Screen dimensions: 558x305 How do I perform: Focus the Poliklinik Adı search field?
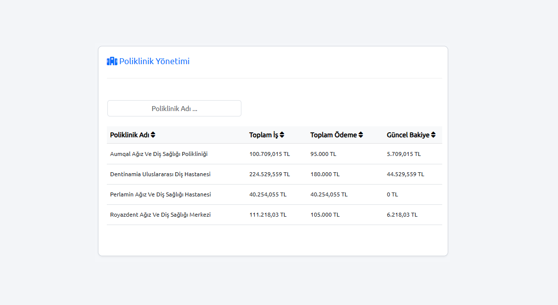click(174, 108)
